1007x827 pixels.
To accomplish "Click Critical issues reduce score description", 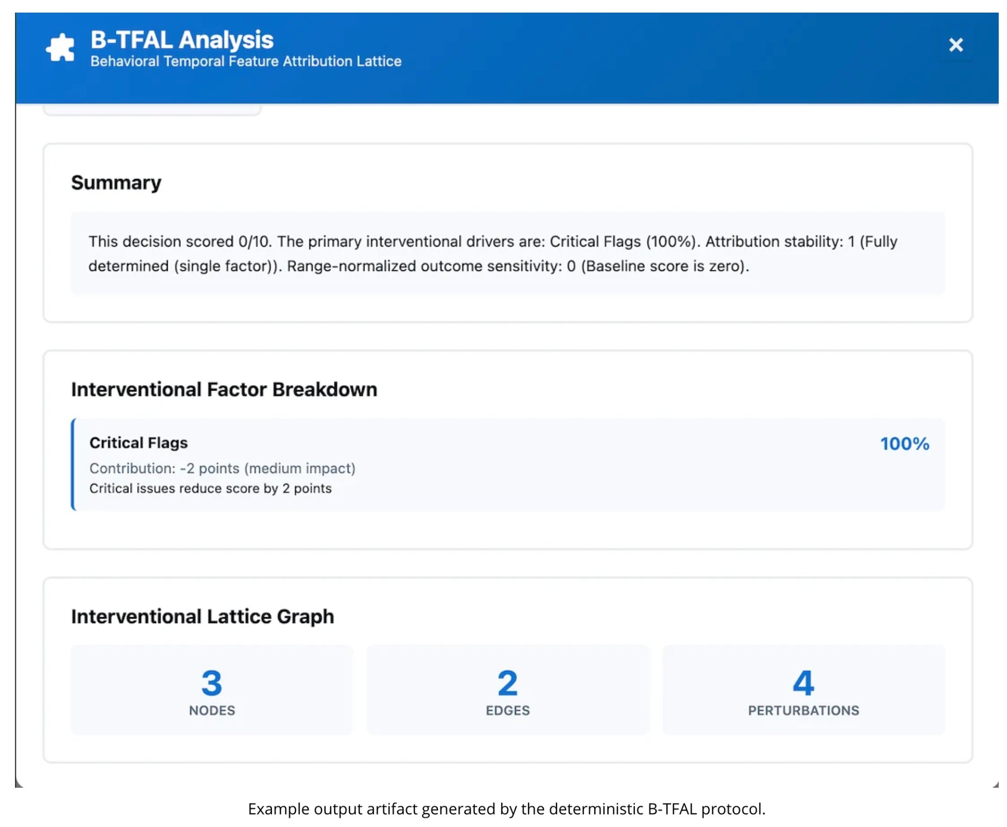I will (210, 488).
